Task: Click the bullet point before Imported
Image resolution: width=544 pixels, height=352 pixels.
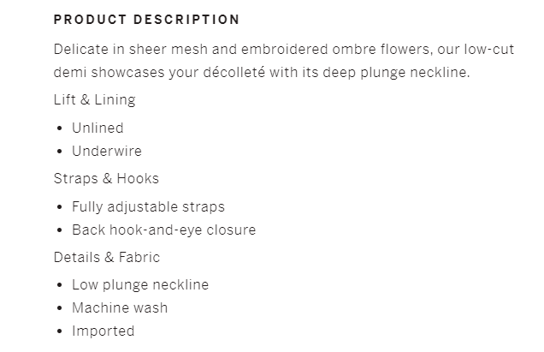Action: point(59,331)
